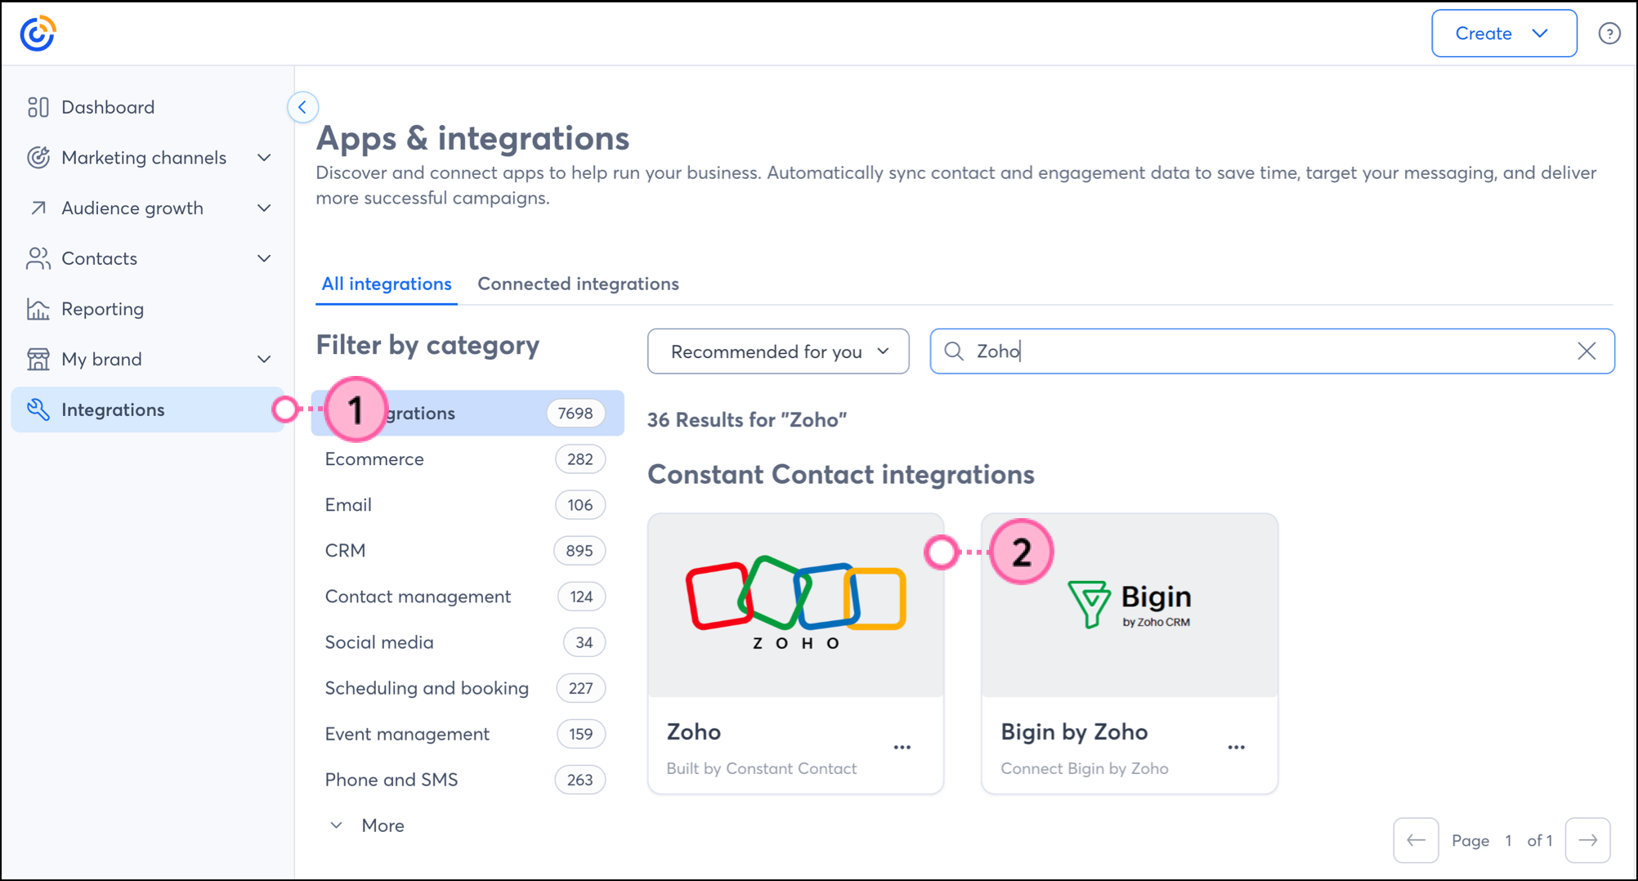Screen dimensions: 1638x881
Task: Open the Zoho logo thumbnail
Action: coord(795,606)
